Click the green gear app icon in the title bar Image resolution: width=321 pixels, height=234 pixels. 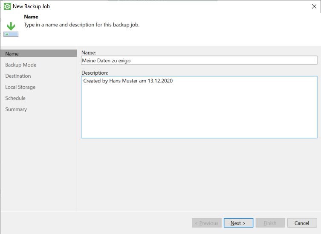click(7, 6)
